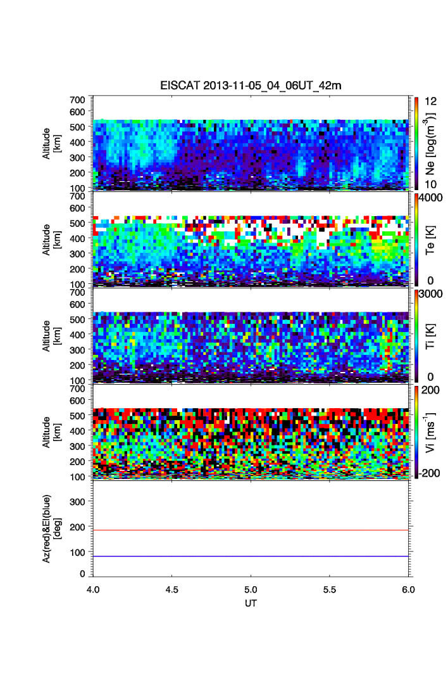
Task: Select the Ti ion temperature color bar
Action: (416, 336)
